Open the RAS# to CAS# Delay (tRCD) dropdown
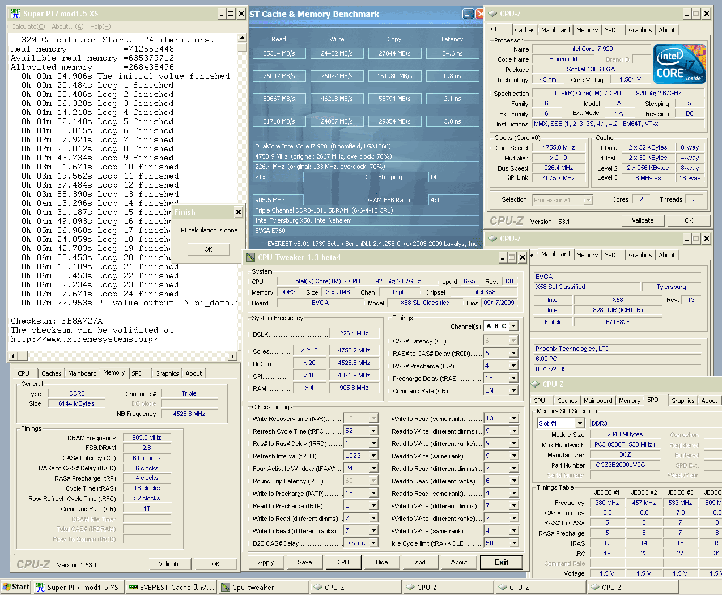 tap(513, 353)
